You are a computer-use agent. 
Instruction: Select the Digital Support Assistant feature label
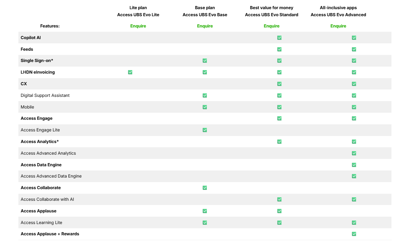[x=45, y=95]
